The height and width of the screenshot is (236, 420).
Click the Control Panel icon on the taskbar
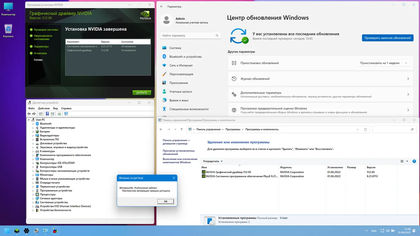[x=46, y=231]
